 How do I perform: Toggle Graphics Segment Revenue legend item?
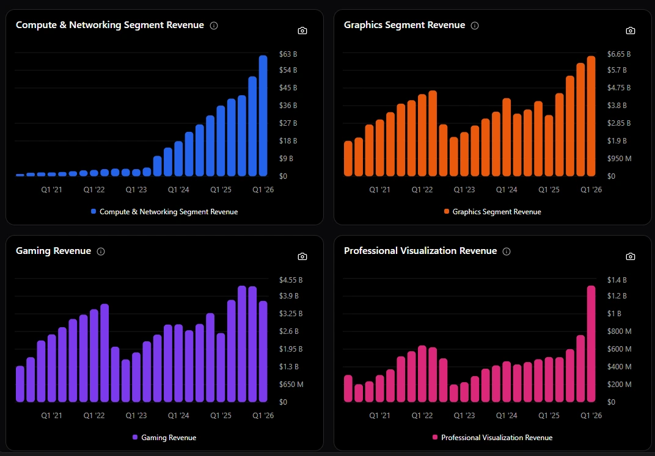(x=492, y=212)
